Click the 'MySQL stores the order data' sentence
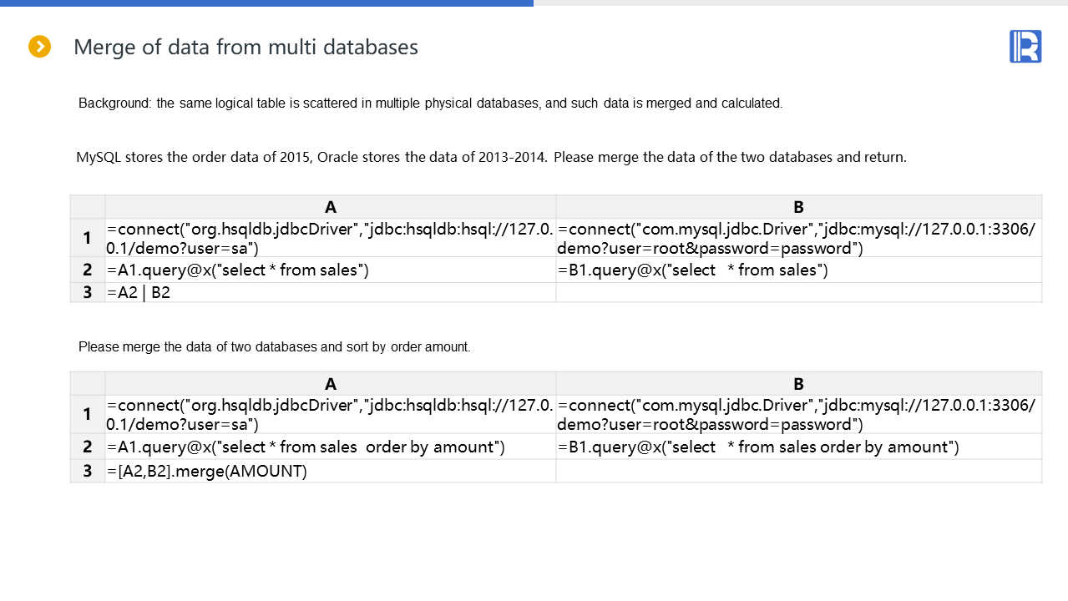The width and height of the screenshot is (1068, 601). [491, 157]
